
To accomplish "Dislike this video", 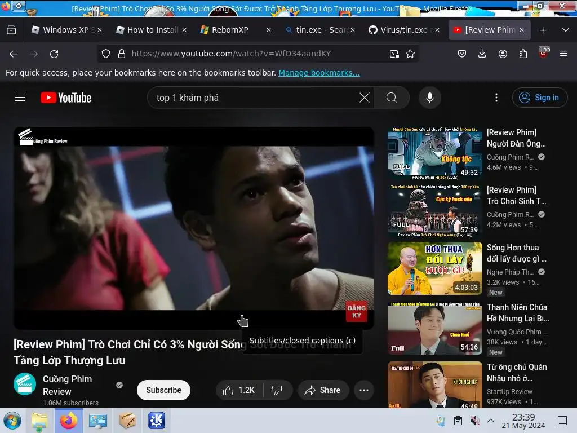I will pyautogui.click(x=277, y=390).
